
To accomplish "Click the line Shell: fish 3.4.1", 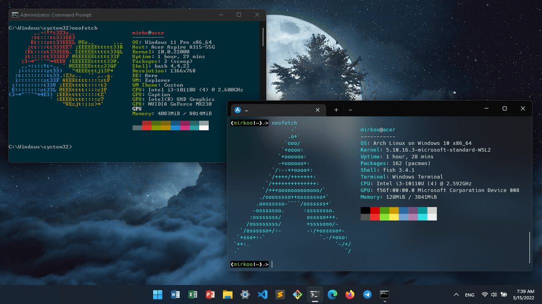I will pos(387,170).
